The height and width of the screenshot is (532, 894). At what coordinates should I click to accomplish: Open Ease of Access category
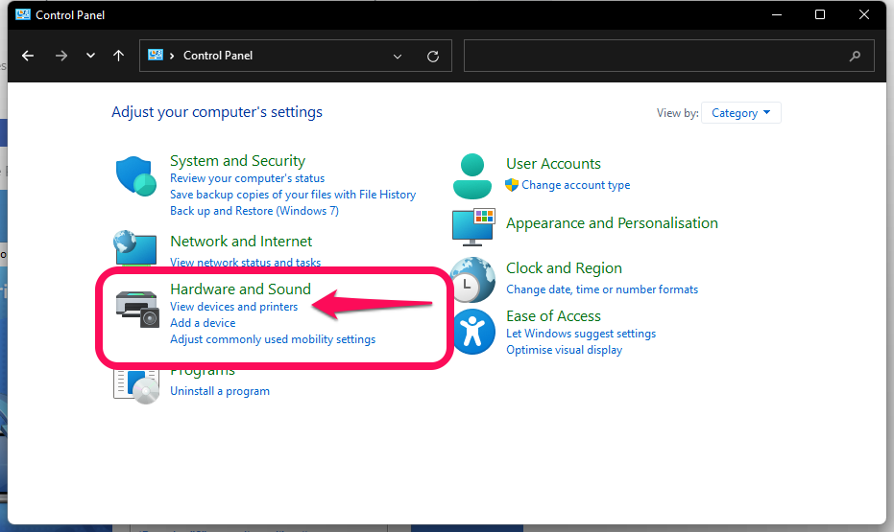pyautogui.click(x=553, y=315)
